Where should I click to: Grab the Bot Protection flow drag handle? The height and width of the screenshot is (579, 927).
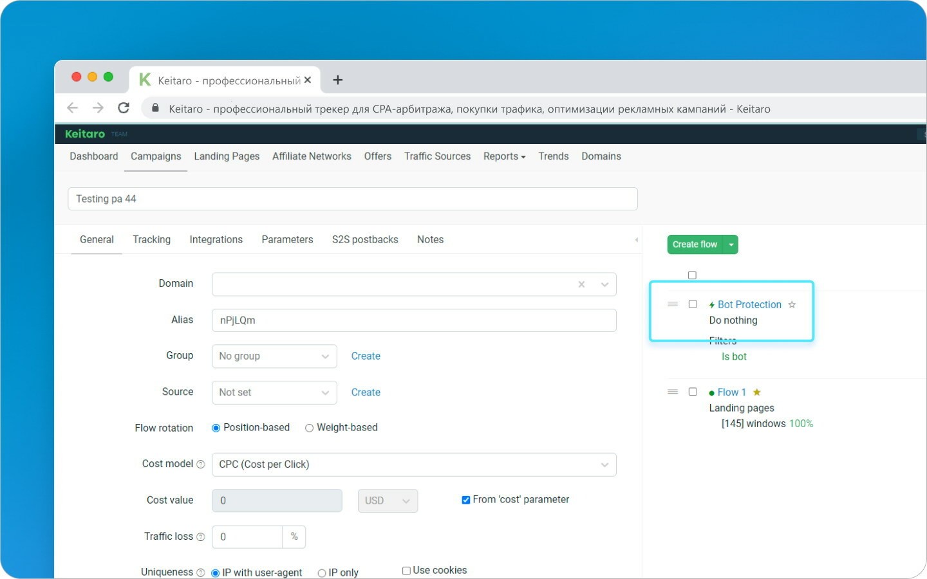(673, 304)
